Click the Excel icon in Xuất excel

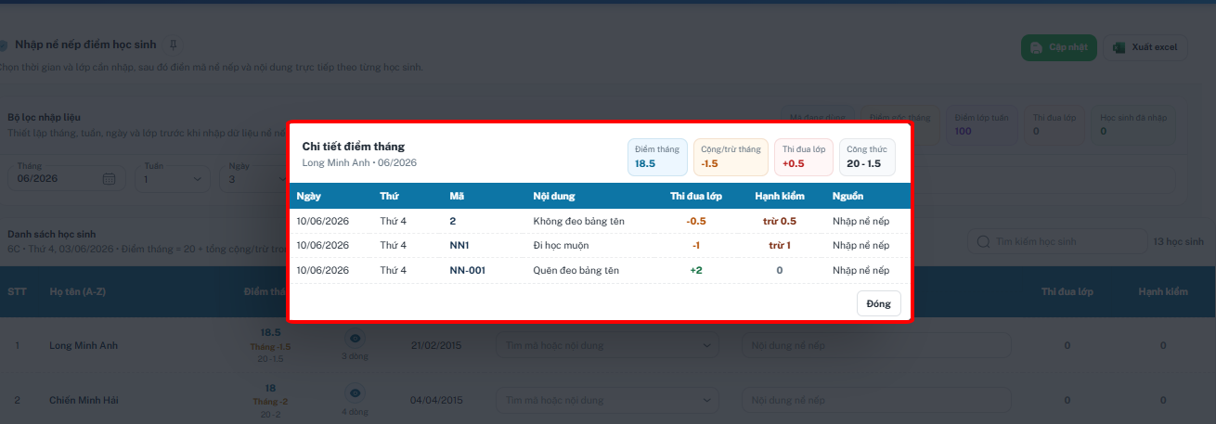(x=1119, y=47)
